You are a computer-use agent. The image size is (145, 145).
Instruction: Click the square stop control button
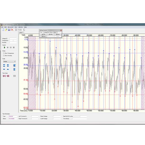tap(14, 47)
